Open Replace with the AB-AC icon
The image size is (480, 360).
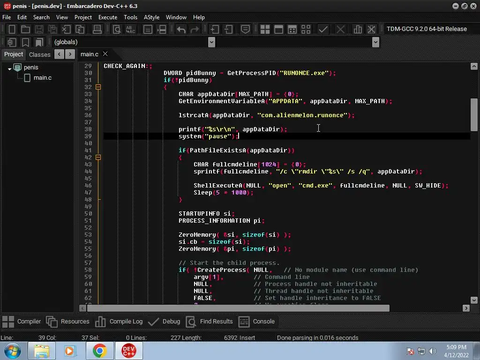pyautogui.click(x=131, y=30)
